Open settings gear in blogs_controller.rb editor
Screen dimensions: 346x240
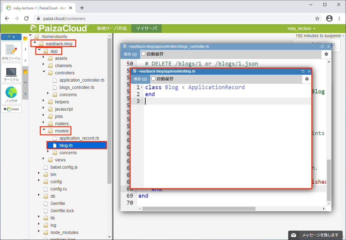326,54
